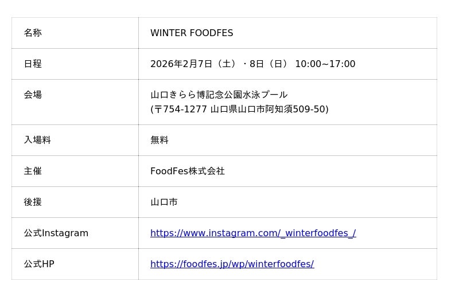Click the 入場料 row label
This screenshot has height=297, width=459.
pyautogui.click(x=37, y=140)
